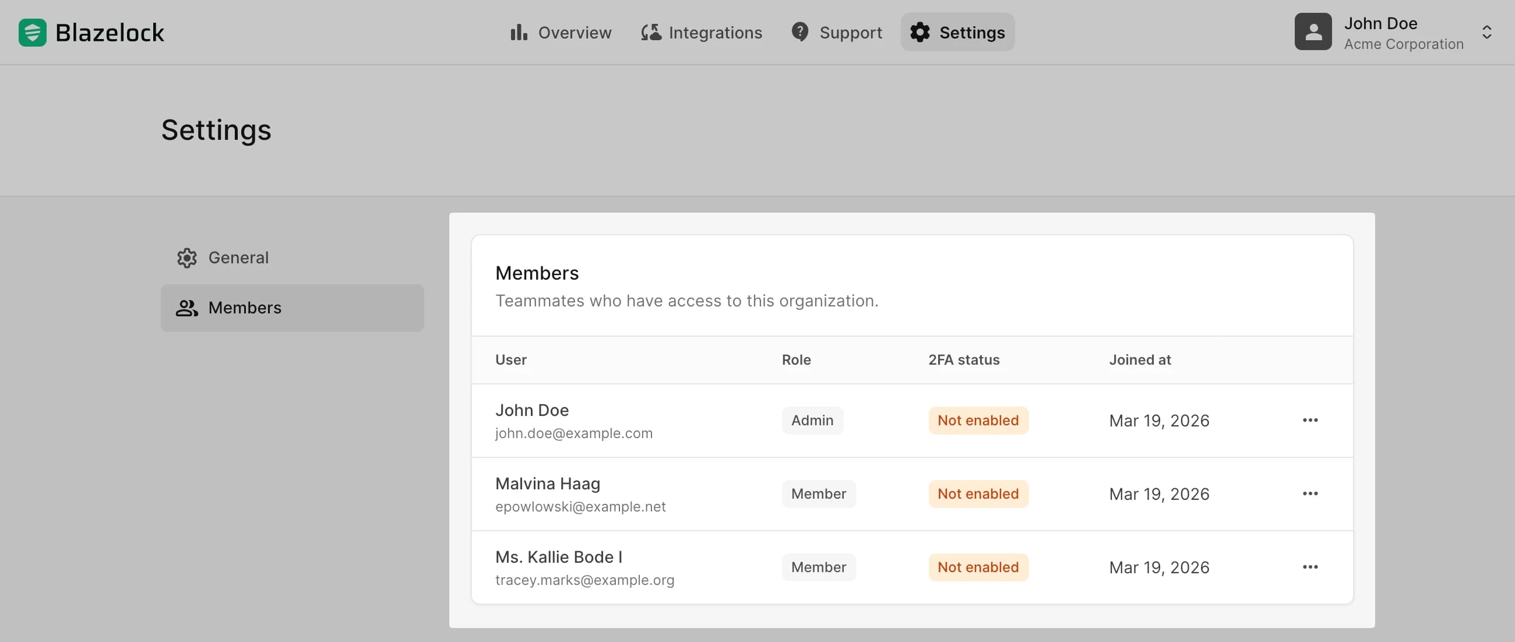
Task: Click the Blazelock shield logo icon
Action: 33,33
